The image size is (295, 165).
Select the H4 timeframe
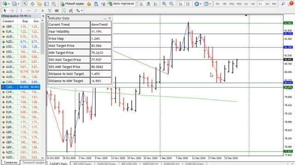[253, 4]
